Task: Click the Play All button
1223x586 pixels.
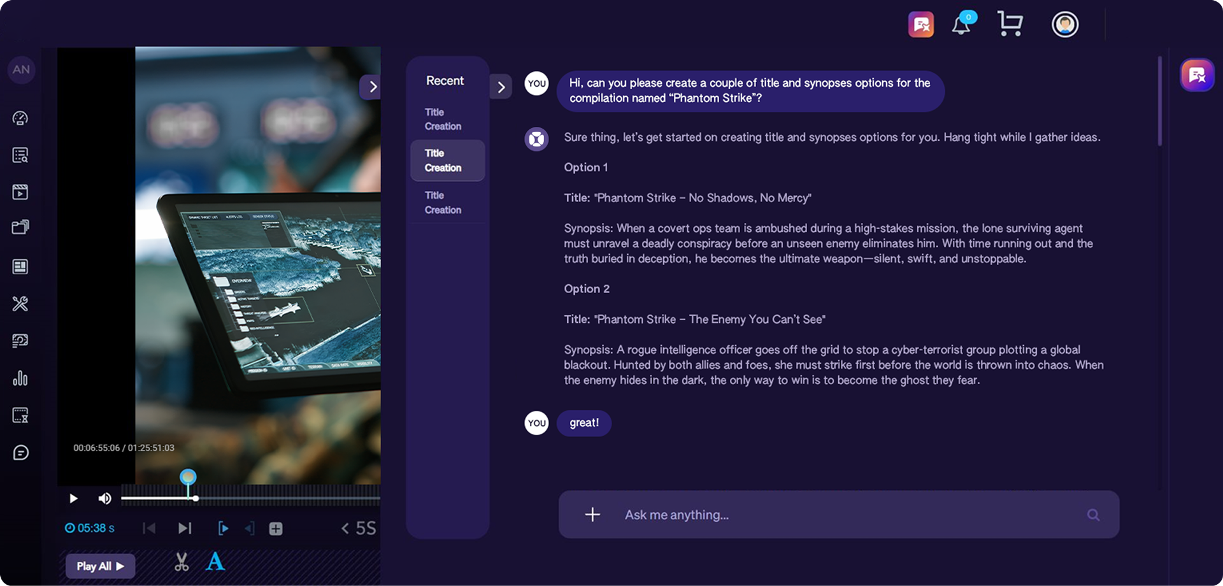Action: pyautogui.click(x=100, y=566)
